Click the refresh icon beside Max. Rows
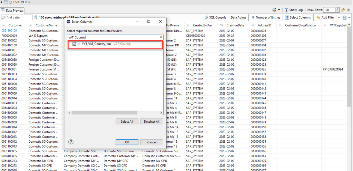Screen dimensions: 353x171 [x=343, y=10]
